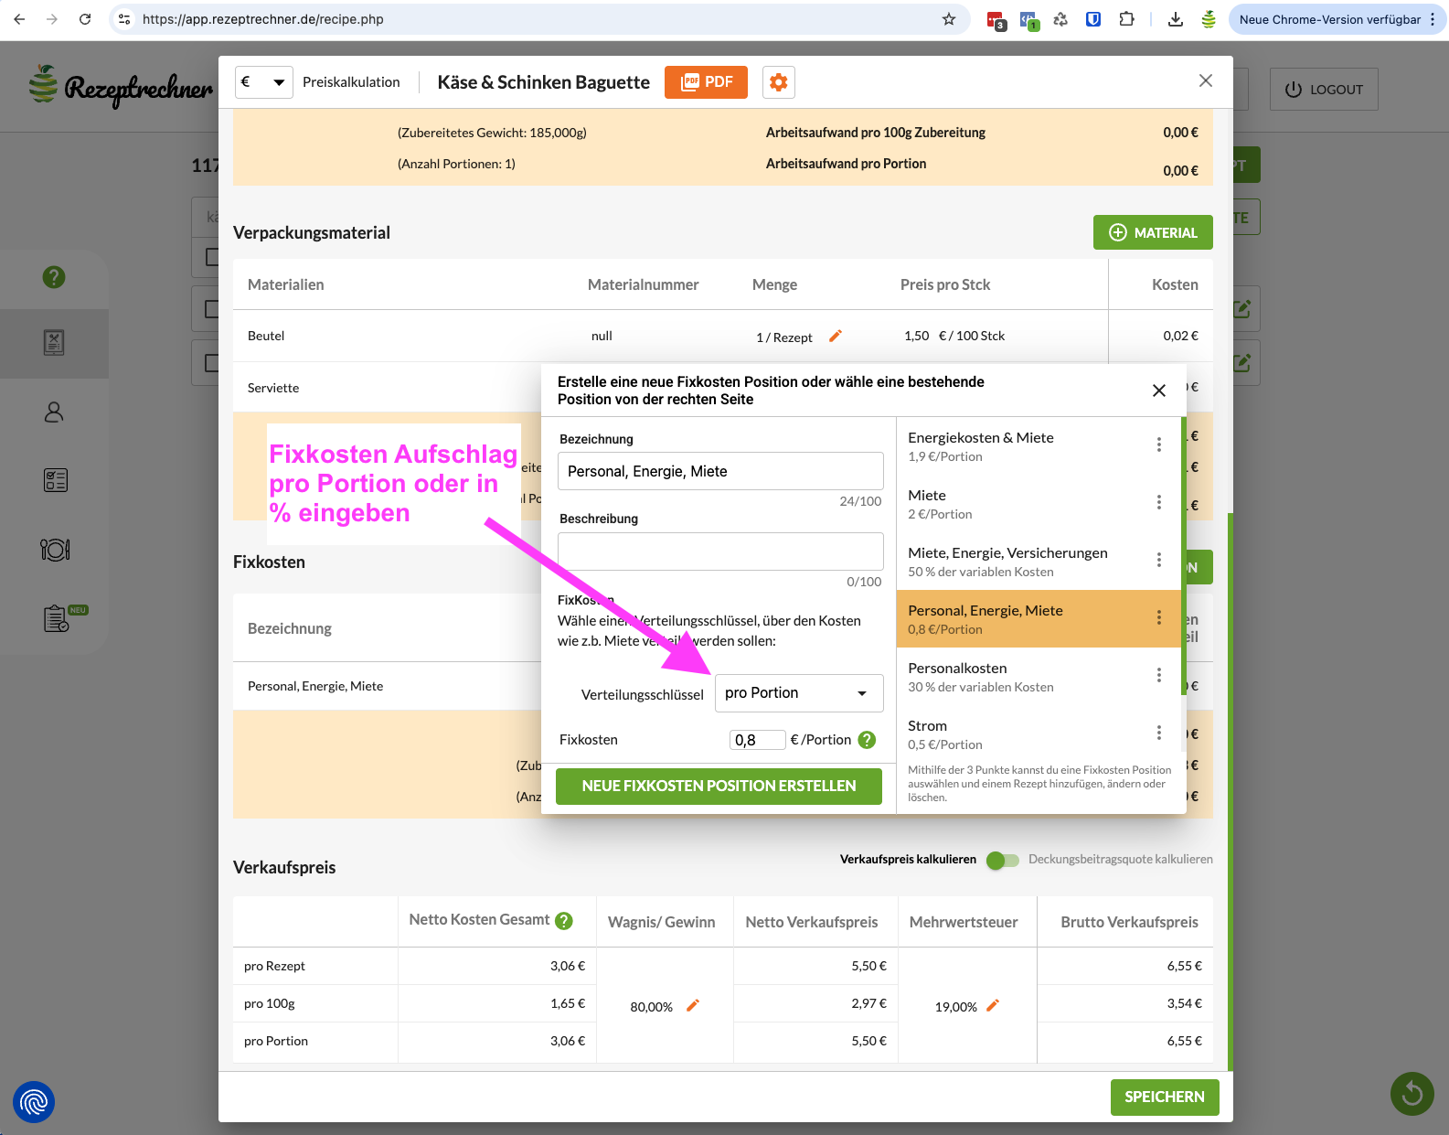Export recipe with PDF button

[706, 82]
